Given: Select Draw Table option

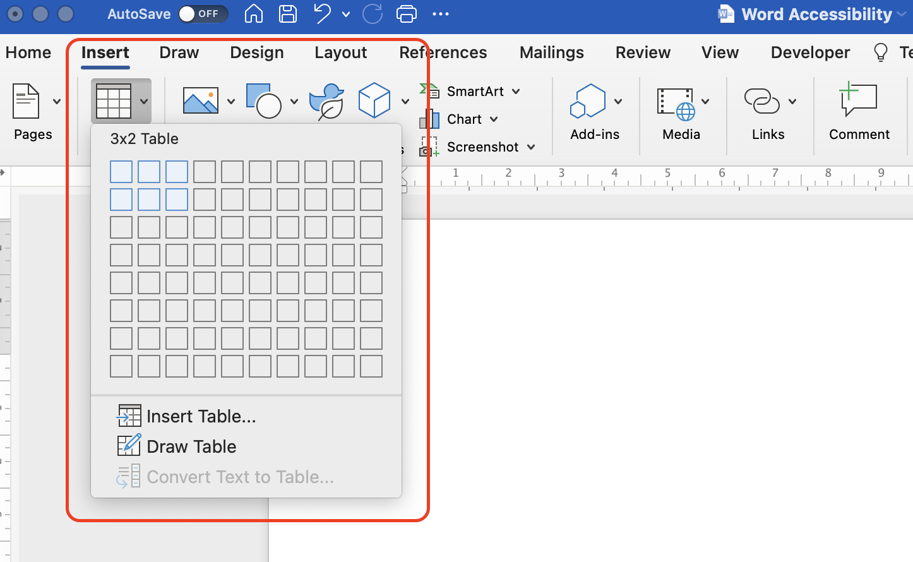Looking at the screenshot, I should [190, 446].
